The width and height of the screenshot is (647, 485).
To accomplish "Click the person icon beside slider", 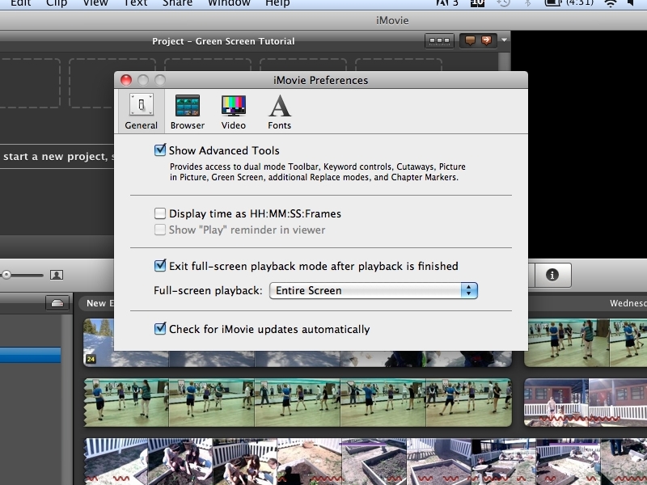I will click(x=57, y=275).
